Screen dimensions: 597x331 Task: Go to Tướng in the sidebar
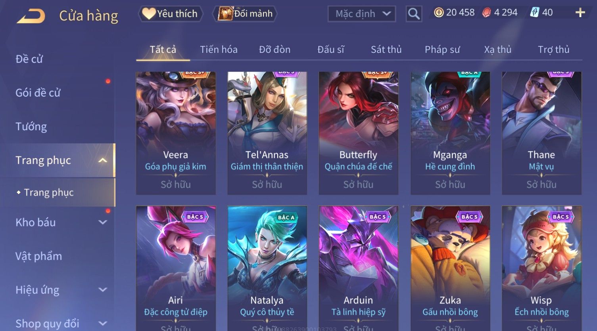[31, 127]
